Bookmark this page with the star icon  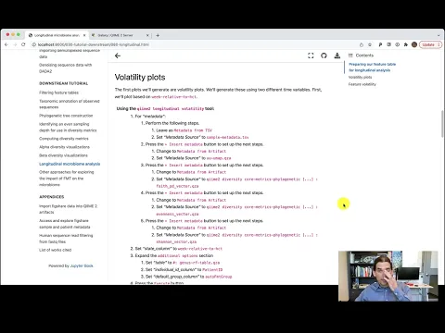tap(370, 44)
